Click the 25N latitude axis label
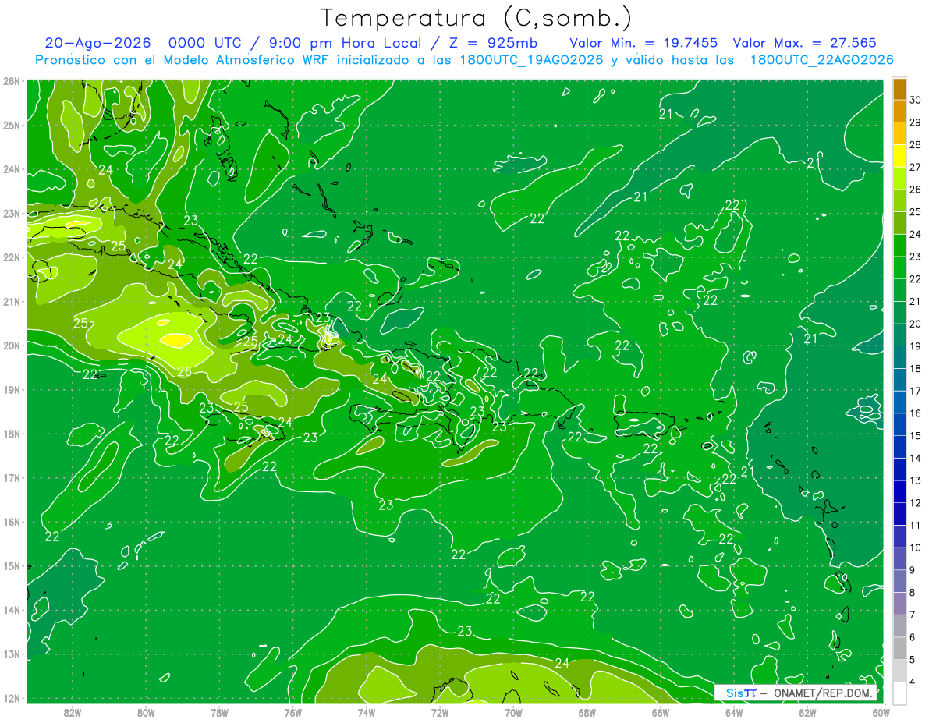Image resolution: width=936 pixels, height=723 pixels. pyautogui.click(x=11, y=125)
